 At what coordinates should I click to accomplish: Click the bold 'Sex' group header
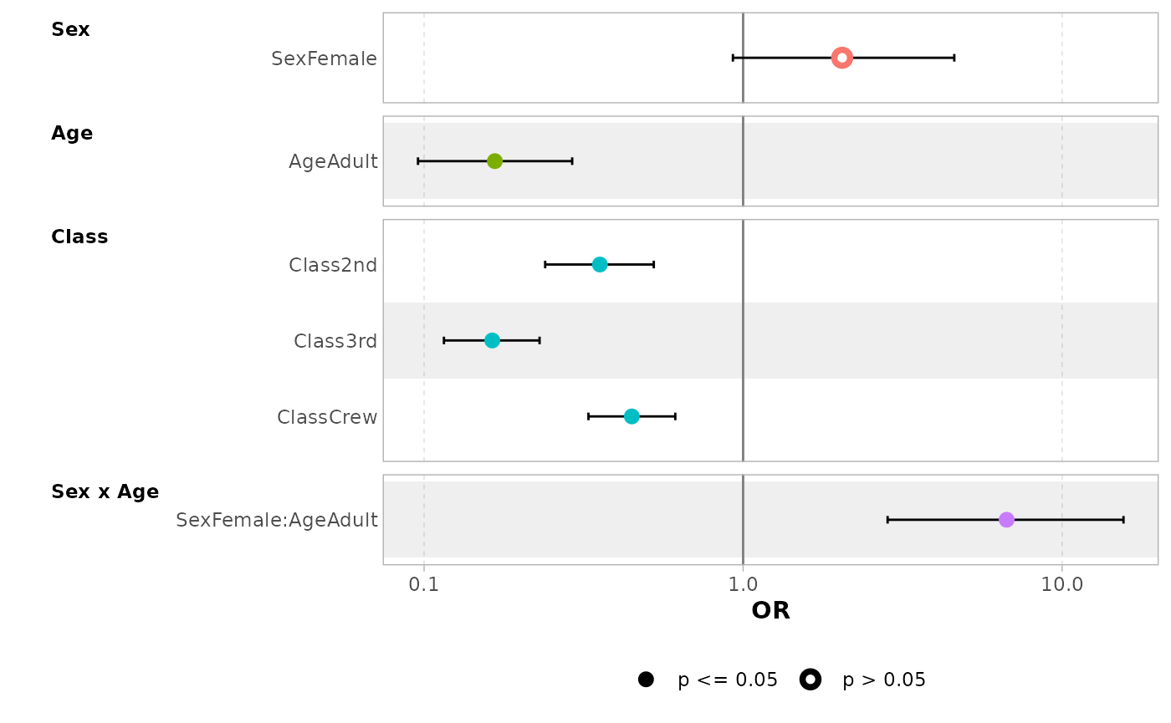pyautogui.click(x=70, y=30)
